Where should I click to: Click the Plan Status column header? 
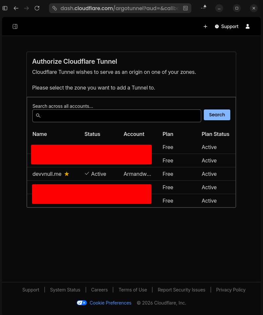[215, 134]
